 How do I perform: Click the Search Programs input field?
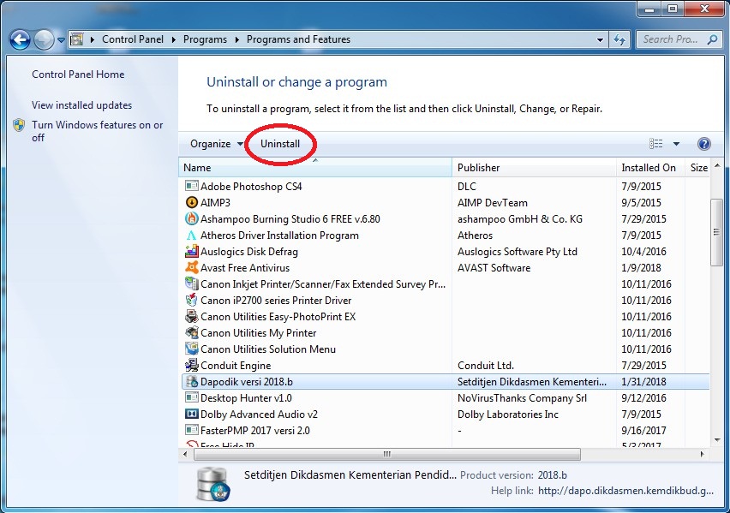point(673,39)
